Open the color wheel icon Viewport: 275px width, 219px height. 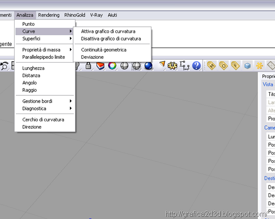(x=112, y=66)
